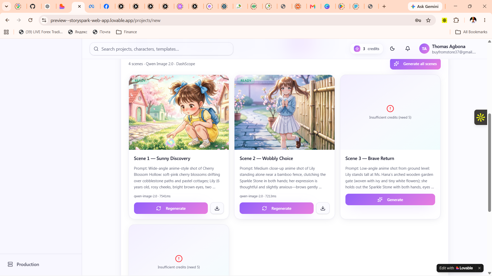Go forward in browser history
492x276 pixels.
pyautogui.click(x=19, y=20)
